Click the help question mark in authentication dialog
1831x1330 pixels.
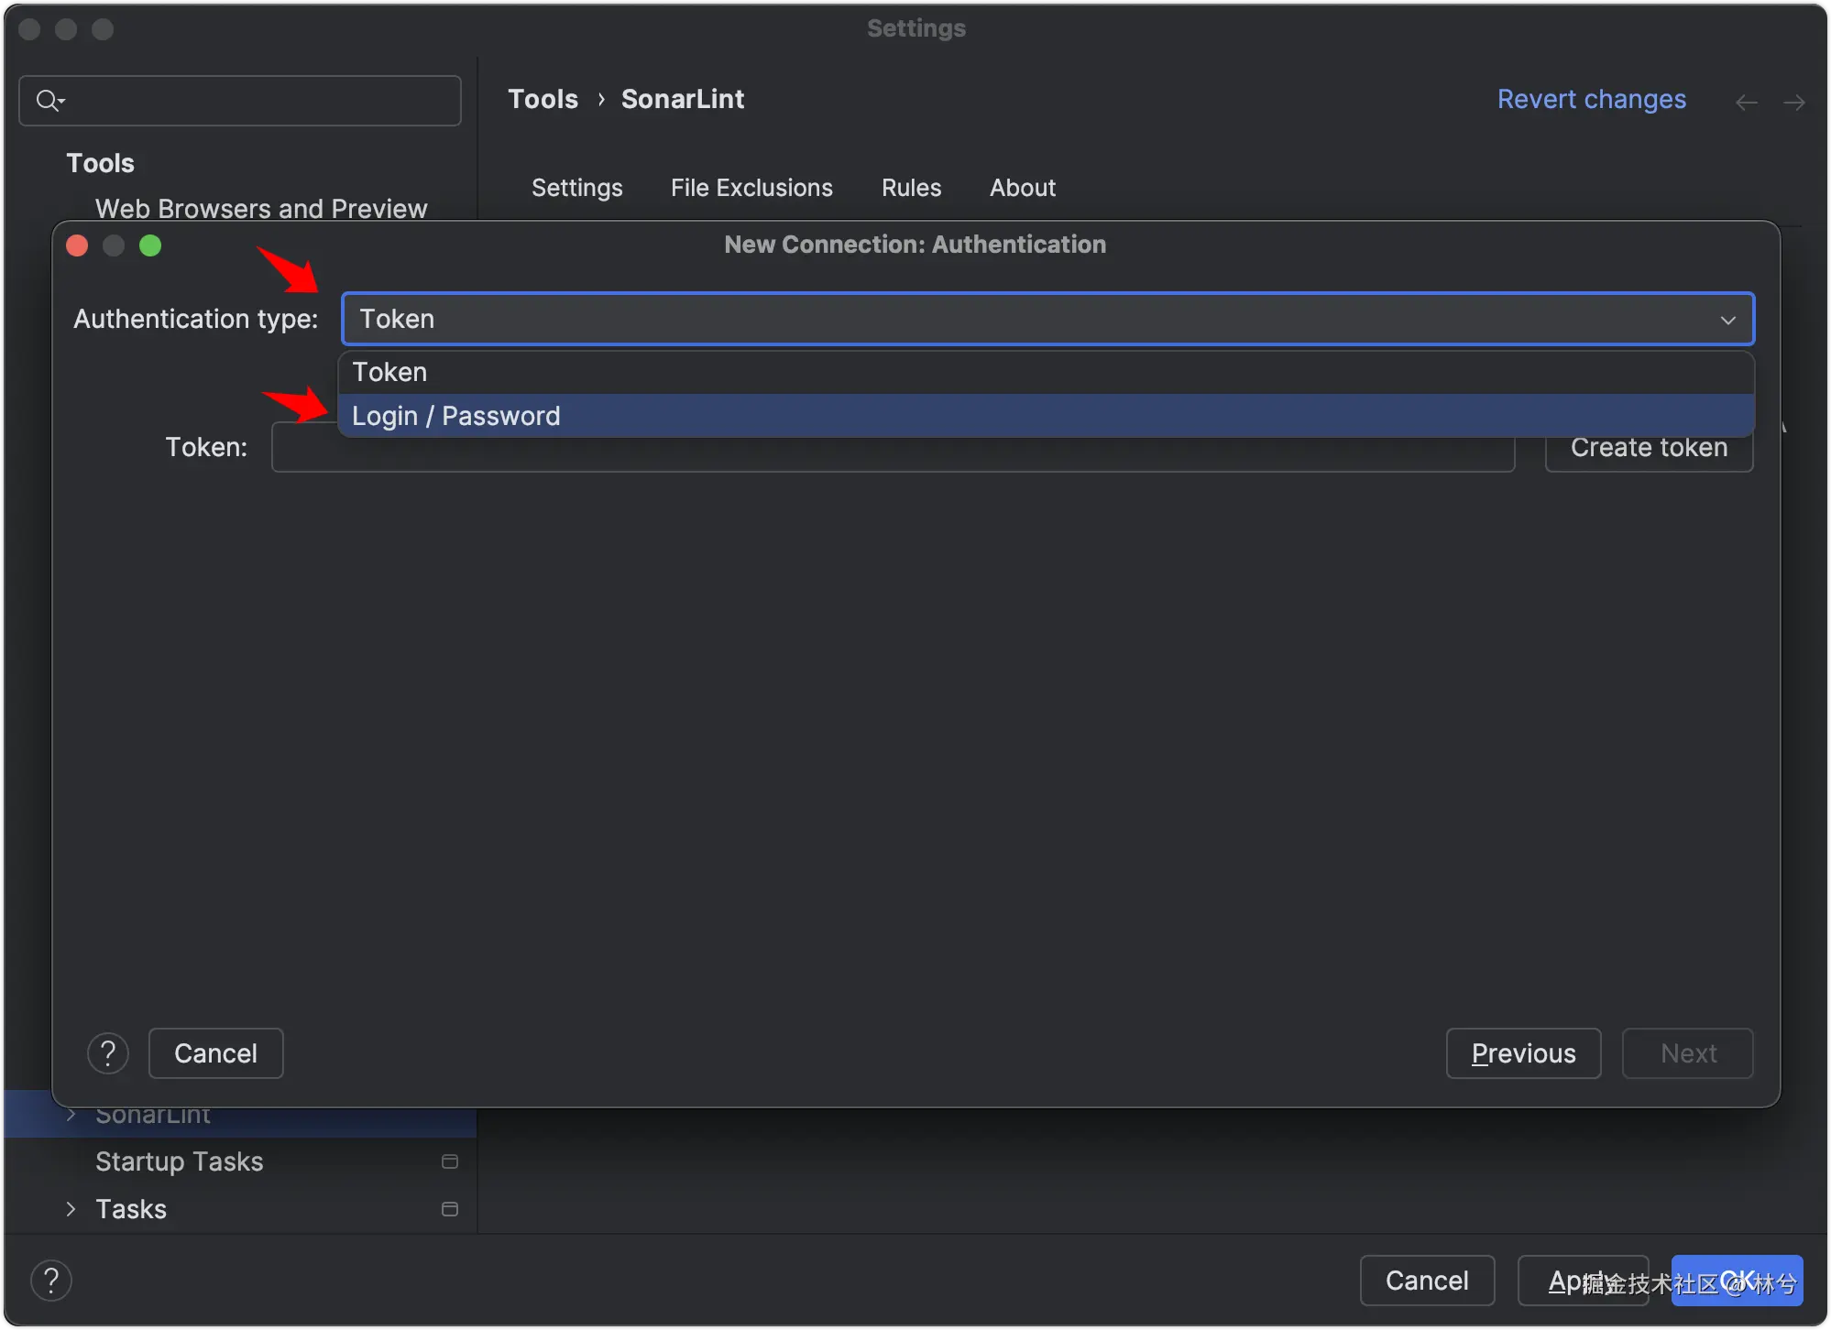pyautogui.click(x=108, y=1053)
